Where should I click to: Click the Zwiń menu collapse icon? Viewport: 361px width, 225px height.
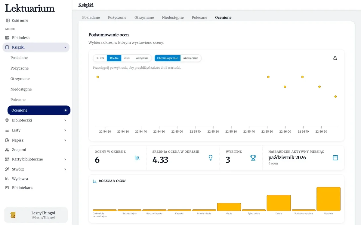pos(8,20)
